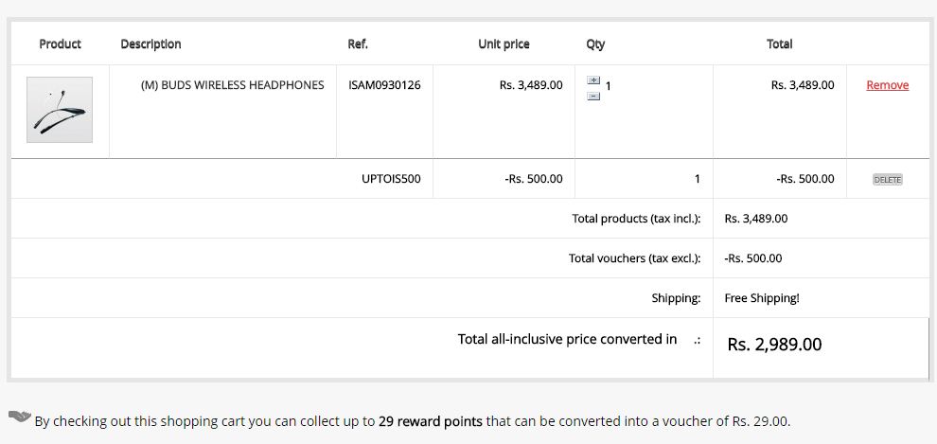Click the Qty column header
Screen dimensions: 937x444
(x=595, y=44)
